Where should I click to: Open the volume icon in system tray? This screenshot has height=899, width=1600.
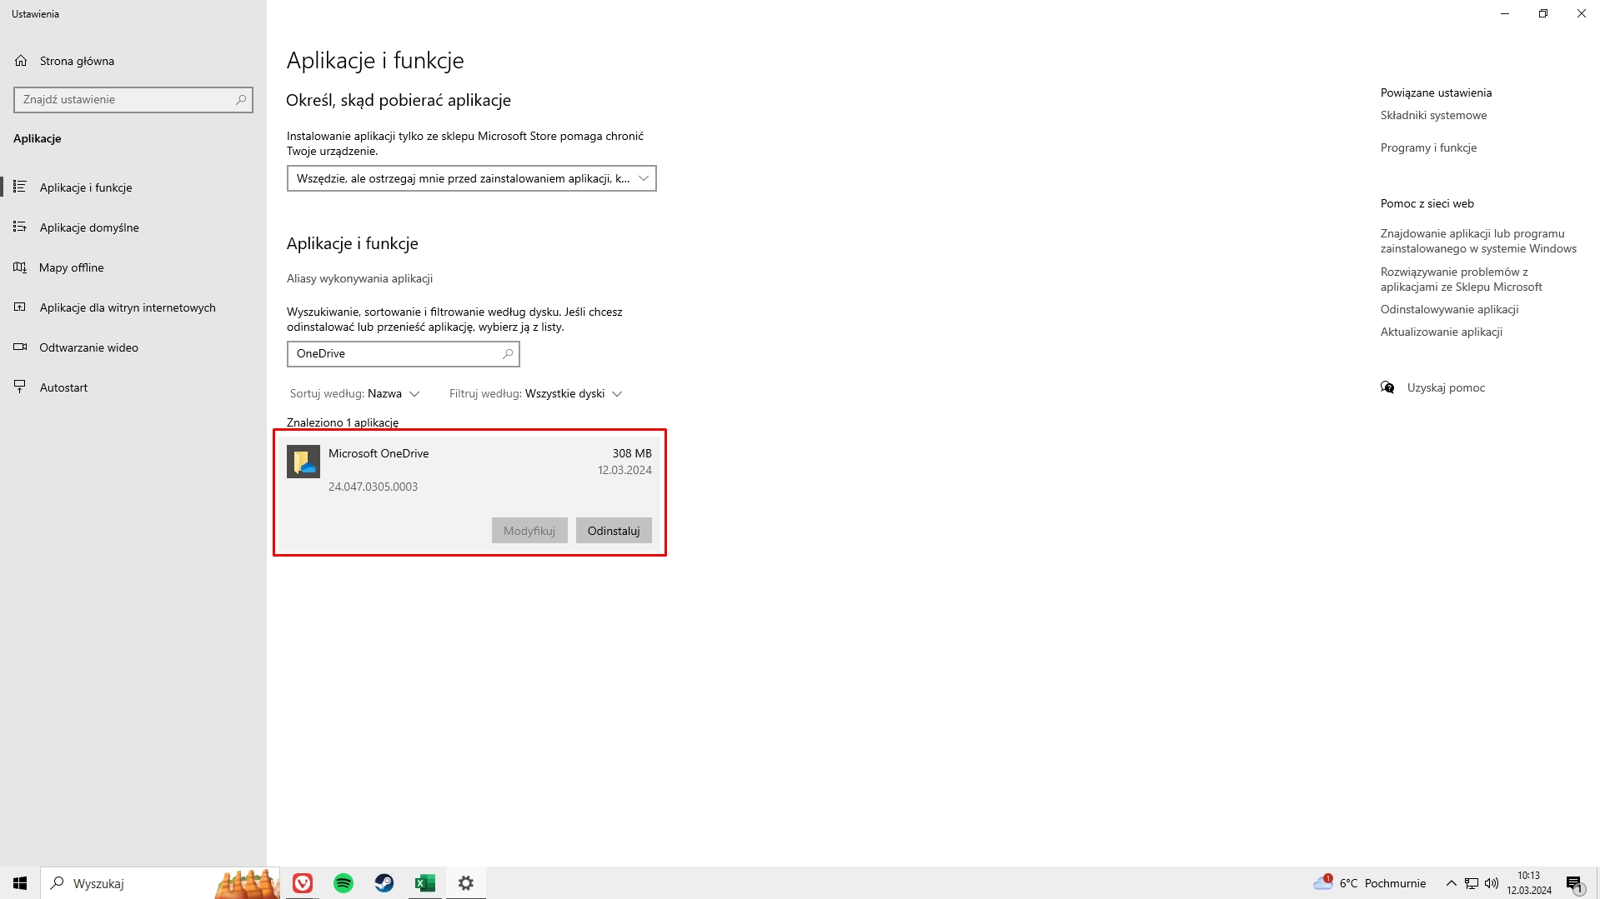tap(1492, 883)
